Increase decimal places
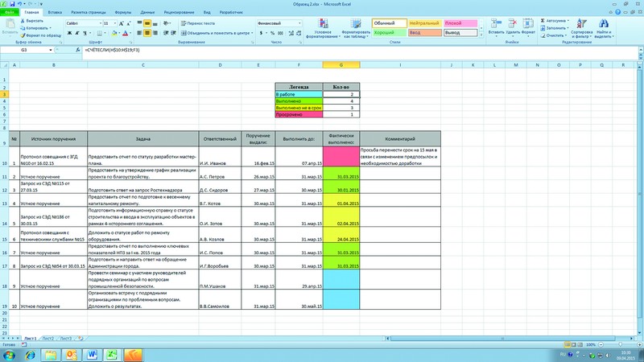Screen dimensions: 644x362 291,33
